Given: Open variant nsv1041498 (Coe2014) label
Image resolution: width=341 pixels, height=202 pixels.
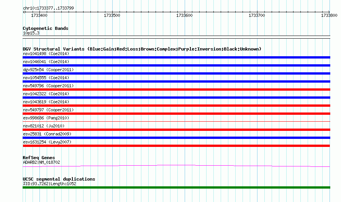Looking at the screenshot, I should point(46,54).
